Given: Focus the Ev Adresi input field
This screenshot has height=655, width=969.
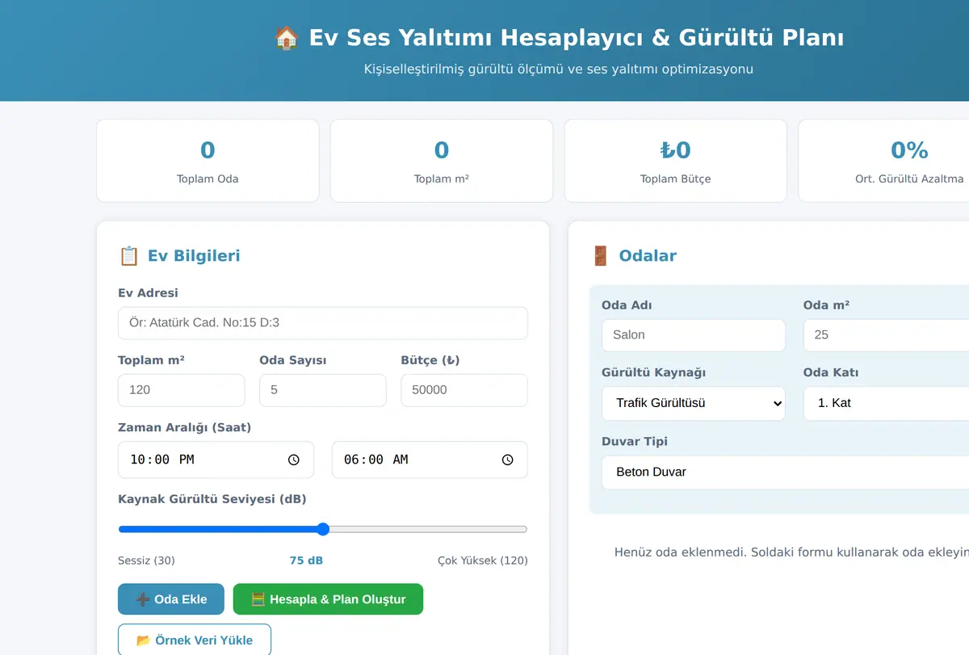Looking at the screenshot, I should pyautogui.click(x=323, y=322).
